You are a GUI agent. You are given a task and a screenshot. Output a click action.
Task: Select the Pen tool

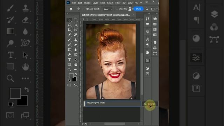coord(76,55)
